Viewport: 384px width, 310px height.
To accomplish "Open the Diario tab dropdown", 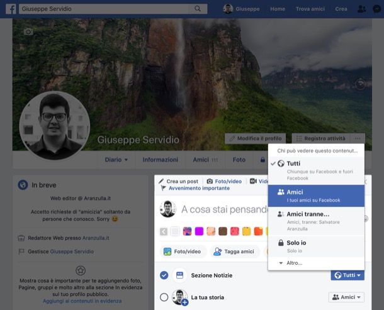I will pos(116,160).
